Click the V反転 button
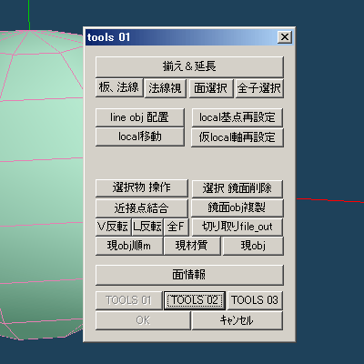Screen dimensions: 364x364 (x=114, y=227)
